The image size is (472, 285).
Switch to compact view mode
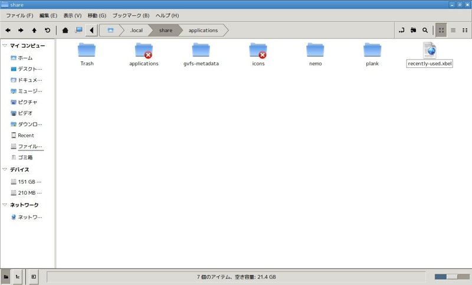click(465, 30)
